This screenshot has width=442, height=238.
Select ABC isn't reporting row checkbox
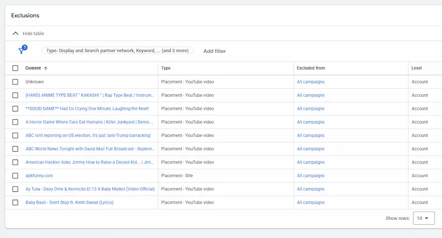15,135
